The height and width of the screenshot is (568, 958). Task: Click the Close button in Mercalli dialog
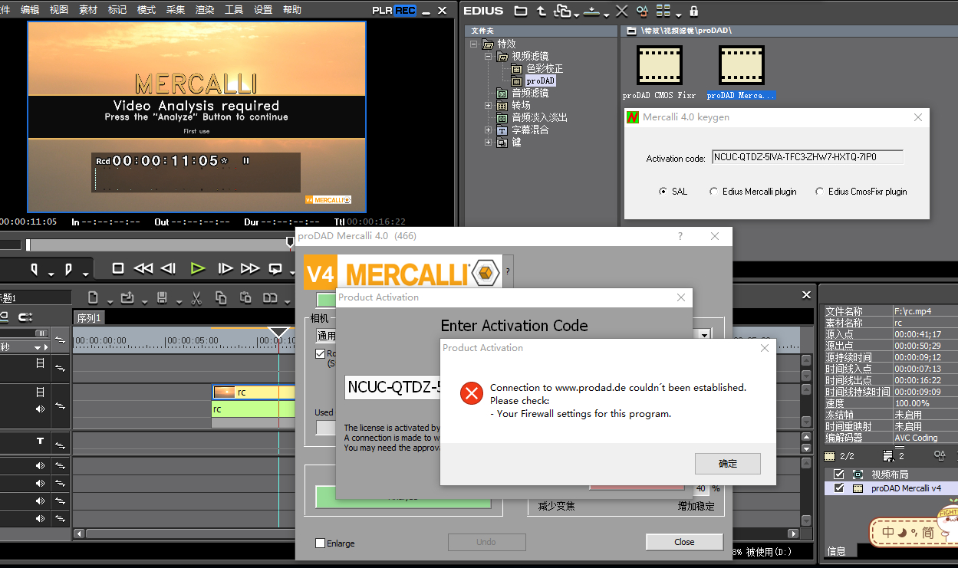(684, 542)
